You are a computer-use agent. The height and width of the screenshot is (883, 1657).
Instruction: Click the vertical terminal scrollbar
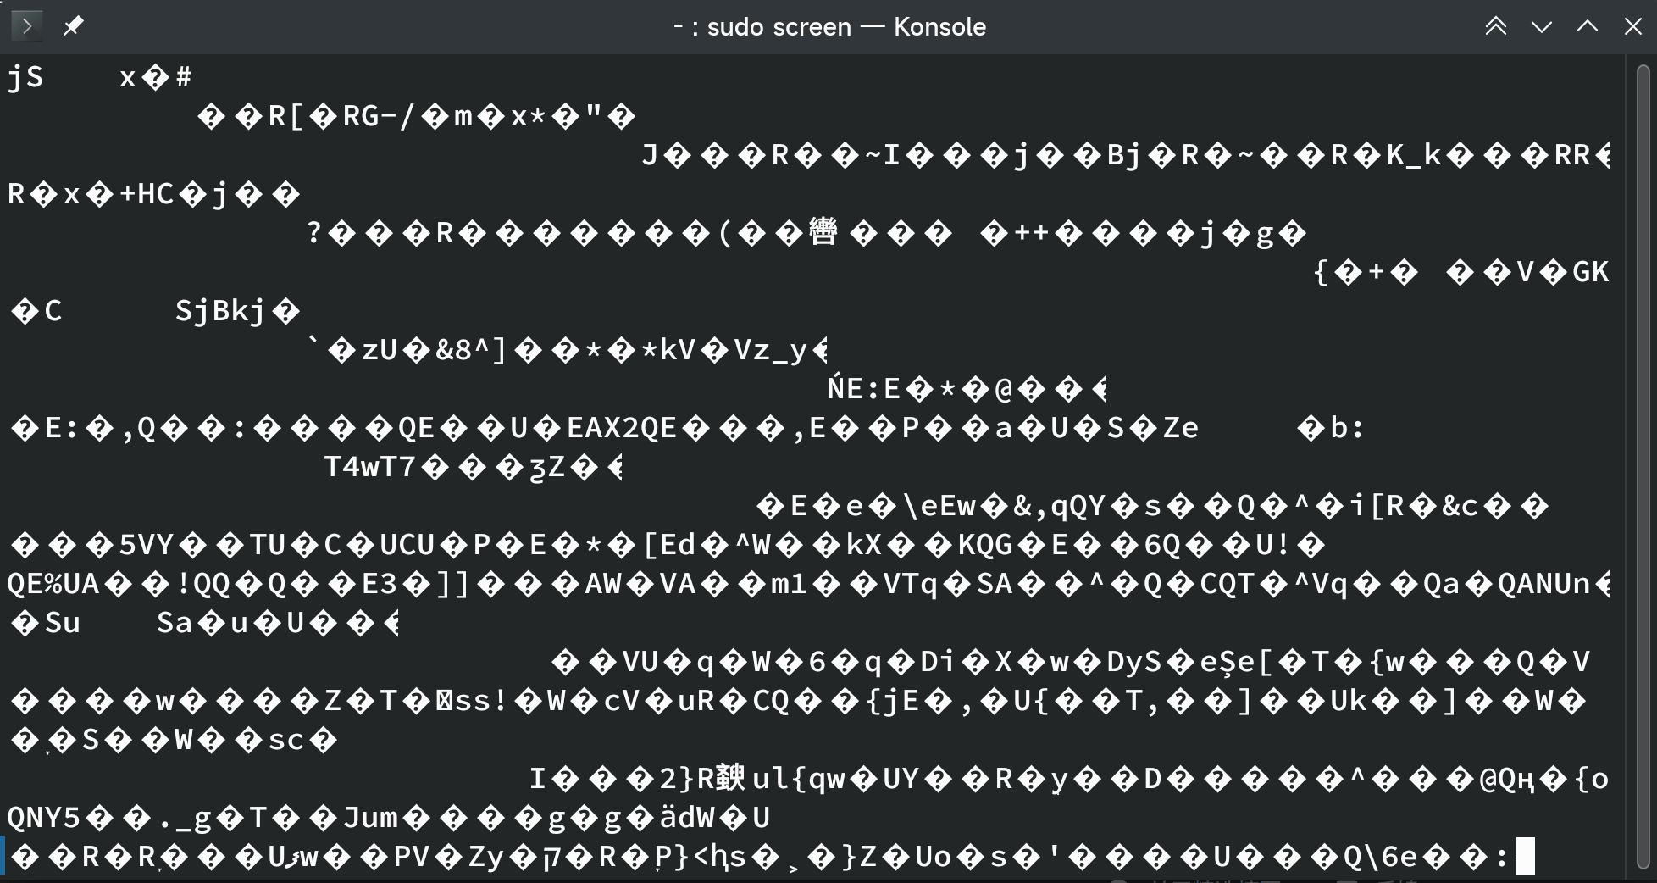coord(1643,466)
